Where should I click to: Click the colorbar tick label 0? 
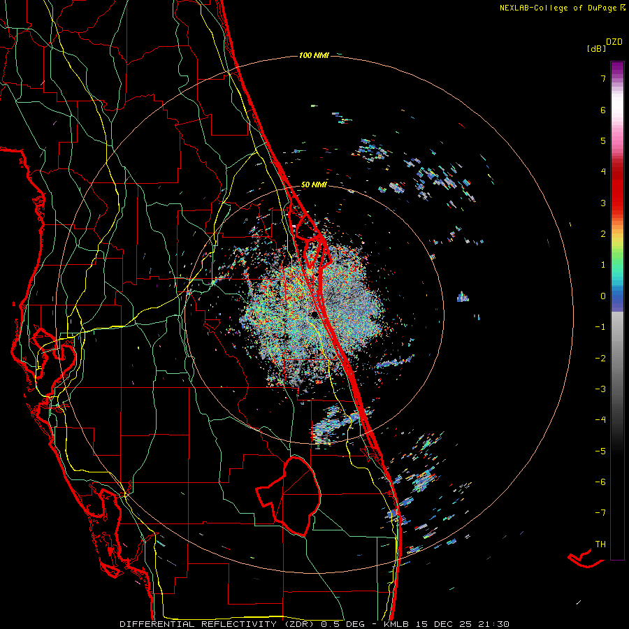[603, 296]
